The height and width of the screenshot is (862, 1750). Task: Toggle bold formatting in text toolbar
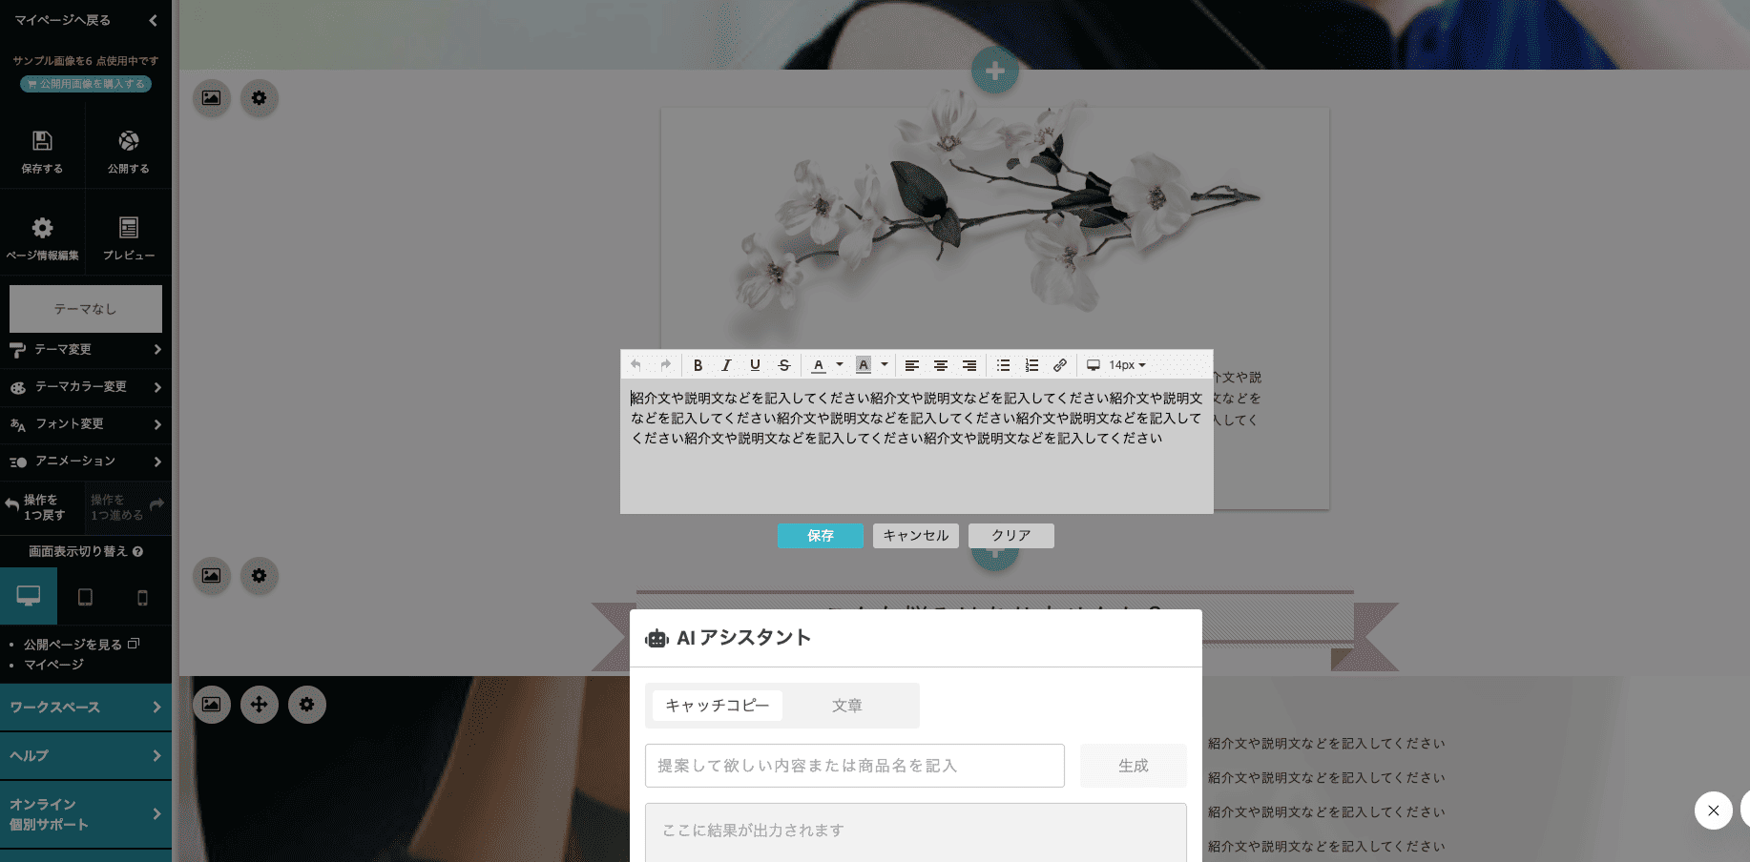point(698,365)
